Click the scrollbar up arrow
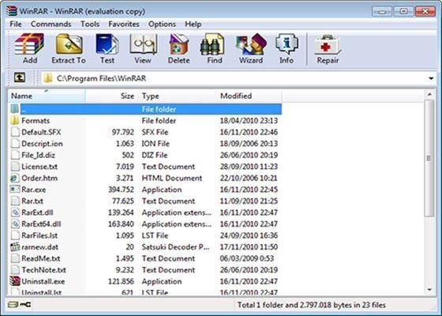442x316 pixels. click(x=429, y=95)
